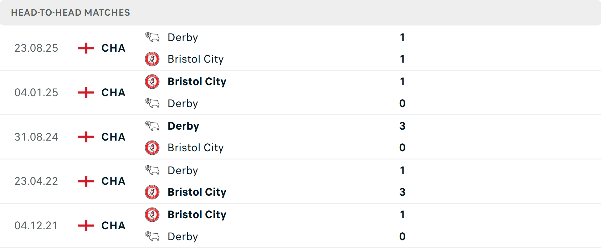Click the England flag next to the 23.08.25 date
This screenshot has height=248, width=601.
pyautogui.click(x=85, y=48)
